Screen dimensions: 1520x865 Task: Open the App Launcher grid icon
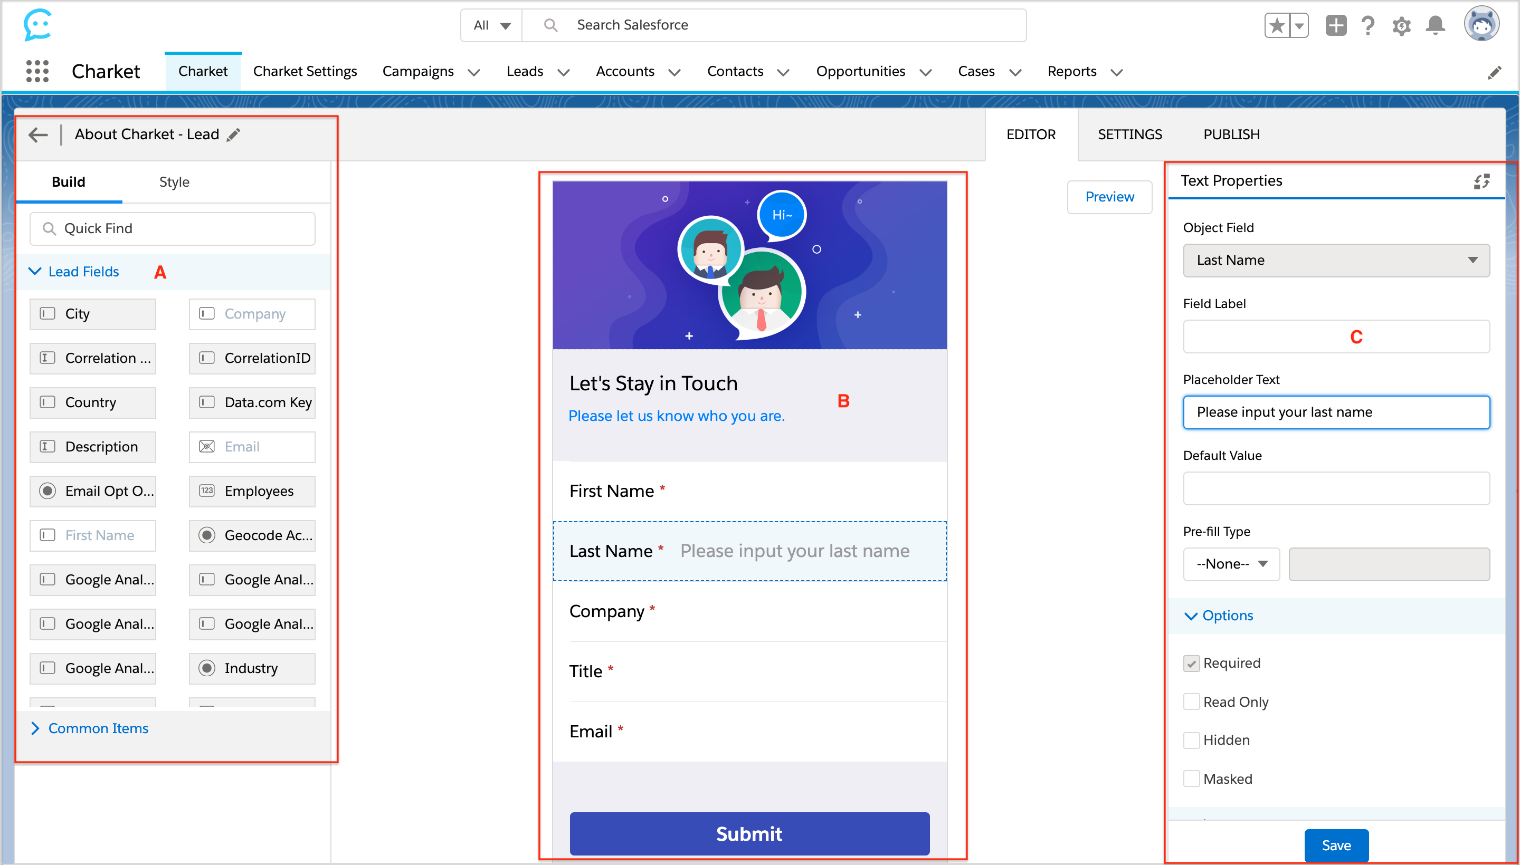coord(37,71)
